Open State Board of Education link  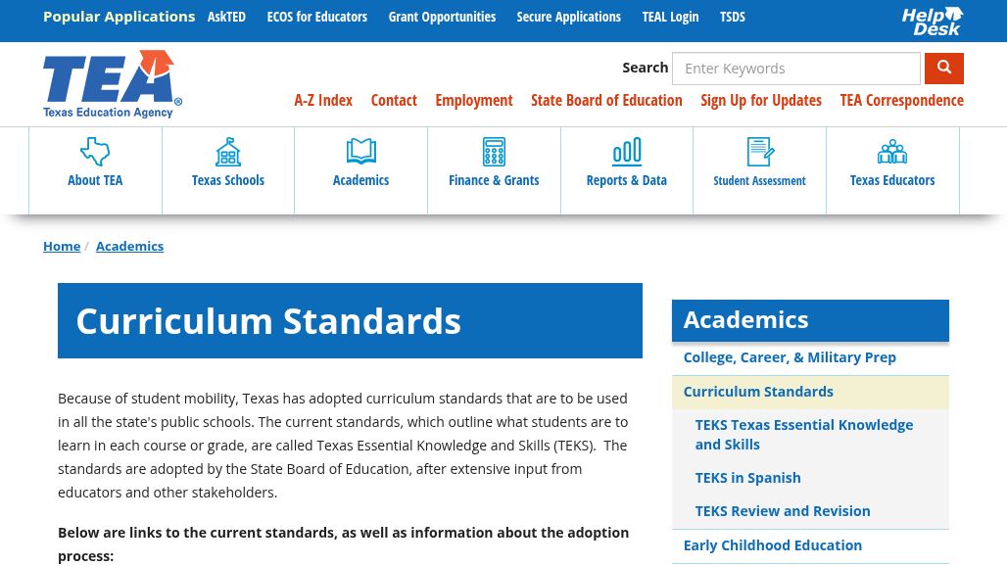606,100
